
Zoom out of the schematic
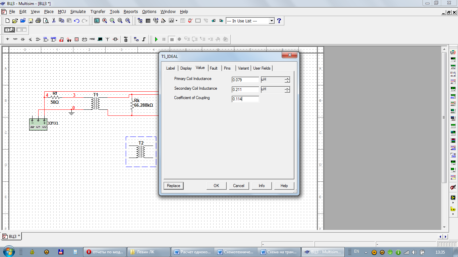pyautogui.click(x=112, y=21)
